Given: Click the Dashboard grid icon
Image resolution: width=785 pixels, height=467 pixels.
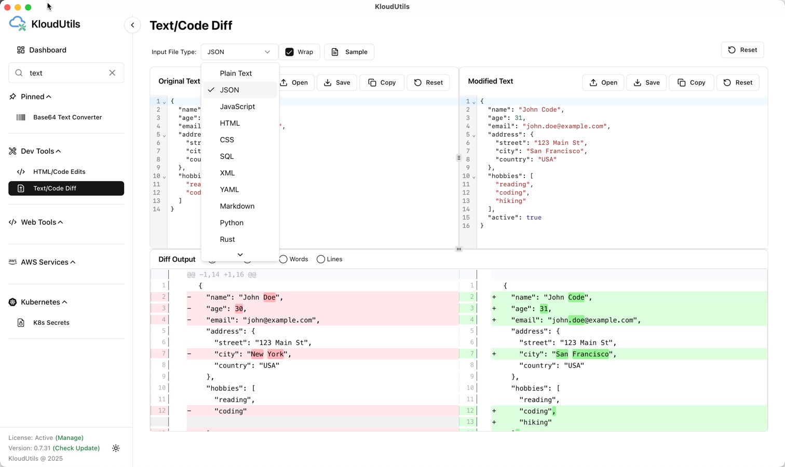Looking at the screenshot, I should [21, 50].
